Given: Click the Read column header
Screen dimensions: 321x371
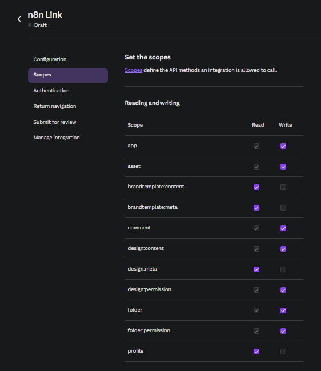Looking at the screenshot, I should coord(258,124).
